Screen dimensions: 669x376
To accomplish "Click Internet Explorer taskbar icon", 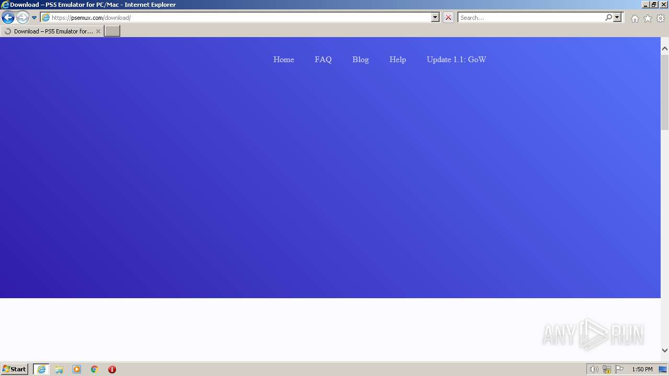I will (41, 369).
